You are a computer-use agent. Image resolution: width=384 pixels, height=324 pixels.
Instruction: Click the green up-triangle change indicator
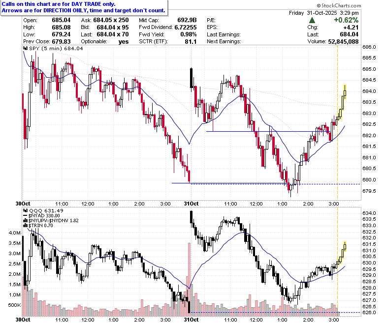pyautogui.click(x=312, y=20)
